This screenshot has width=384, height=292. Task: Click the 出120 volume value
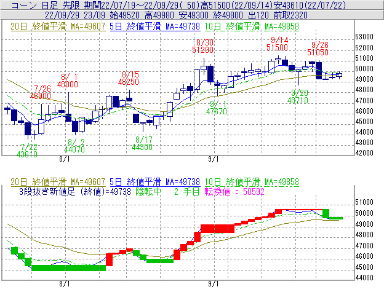point(258,15)
